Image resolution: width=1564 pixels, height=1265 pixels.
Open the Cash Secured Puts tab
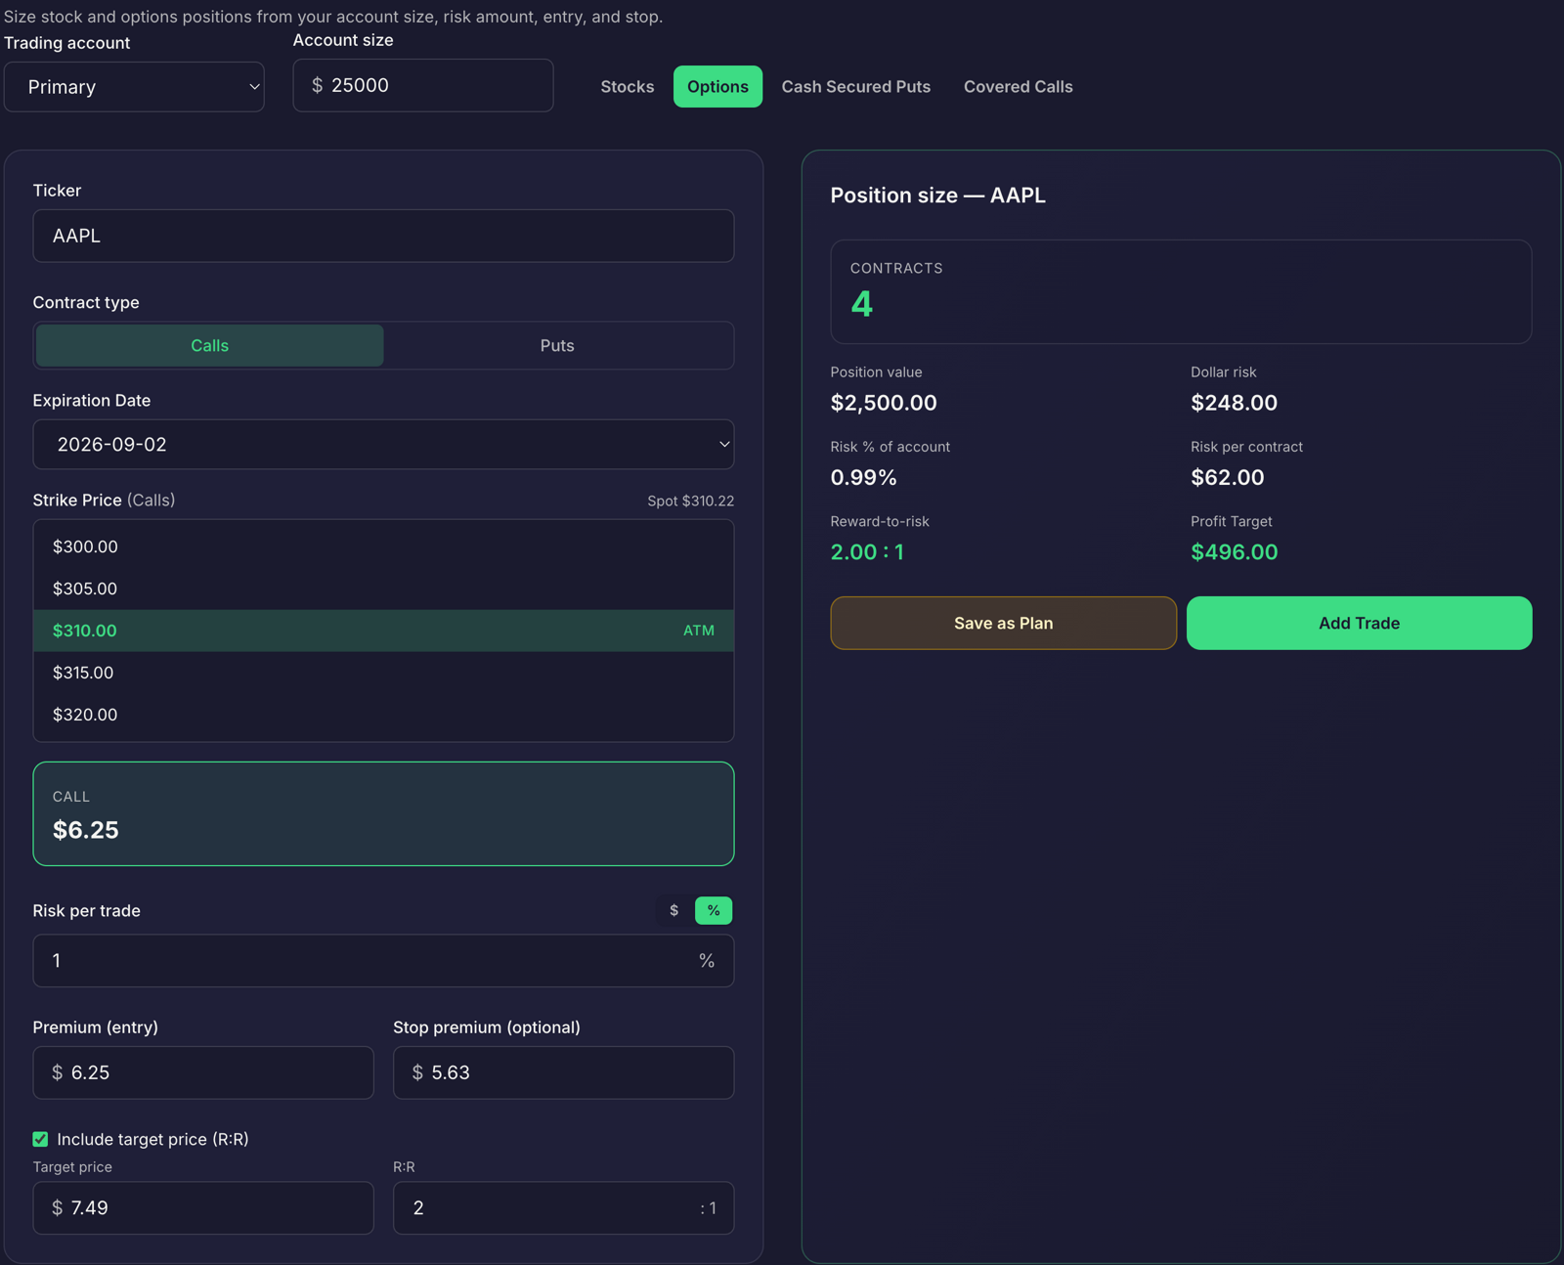pyautogui.click(x=856, y=87)
